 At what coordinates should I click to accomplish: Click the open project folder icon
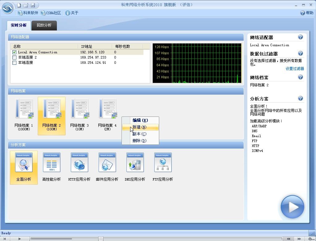tap(26, 5)
